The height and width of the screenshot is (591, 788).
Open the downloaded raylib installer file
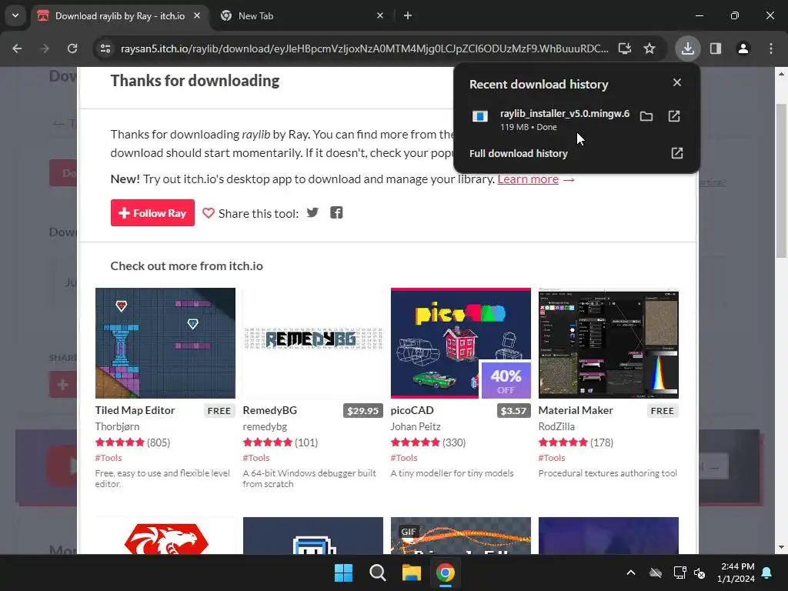(x=674, y=117)
